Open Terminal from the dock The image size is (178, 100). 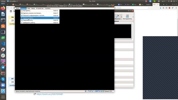point(3,20)
